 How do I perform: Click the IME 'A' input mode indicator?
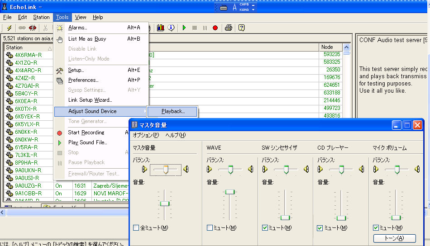point(234,7)
